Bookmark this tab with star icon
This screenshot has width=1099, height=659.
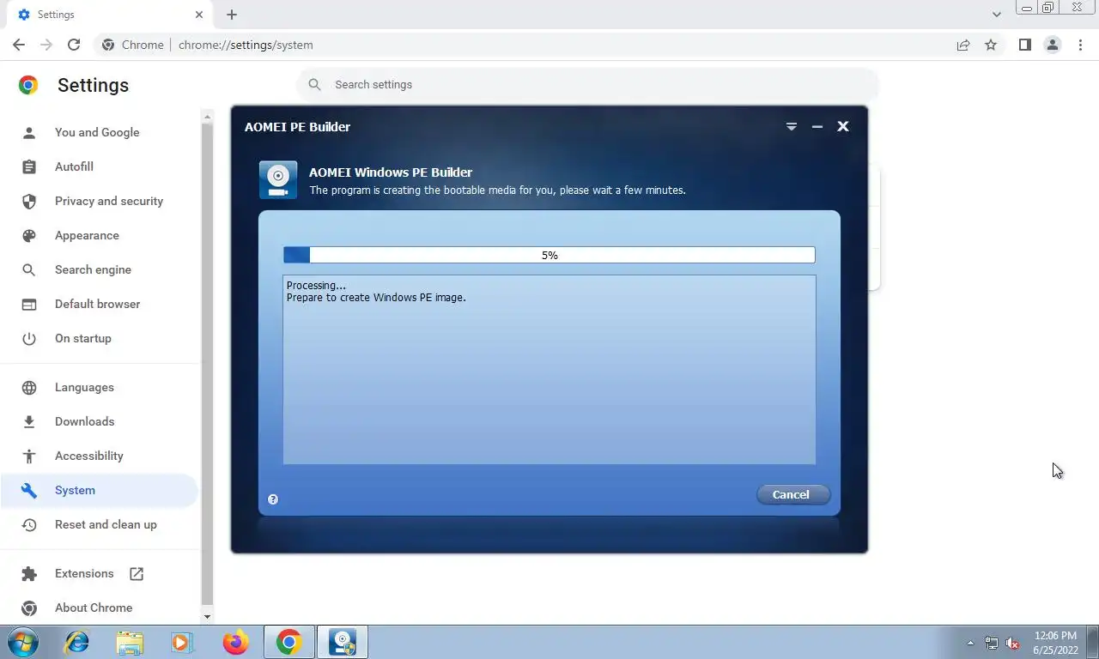pos(991,45)
